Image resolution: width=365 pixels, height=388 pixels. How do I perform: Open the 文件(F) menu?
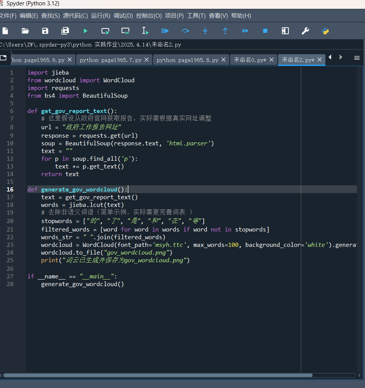8,16
